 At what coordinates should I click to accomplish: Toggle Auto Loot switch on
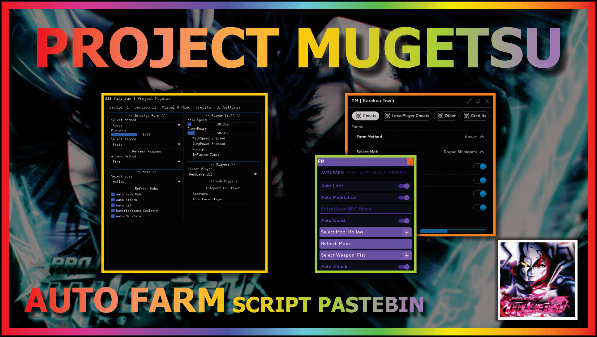(403, 186)
